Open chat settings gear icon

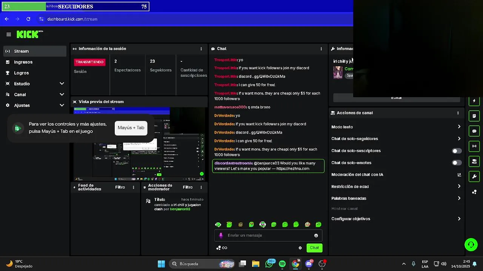pos(300,248)
